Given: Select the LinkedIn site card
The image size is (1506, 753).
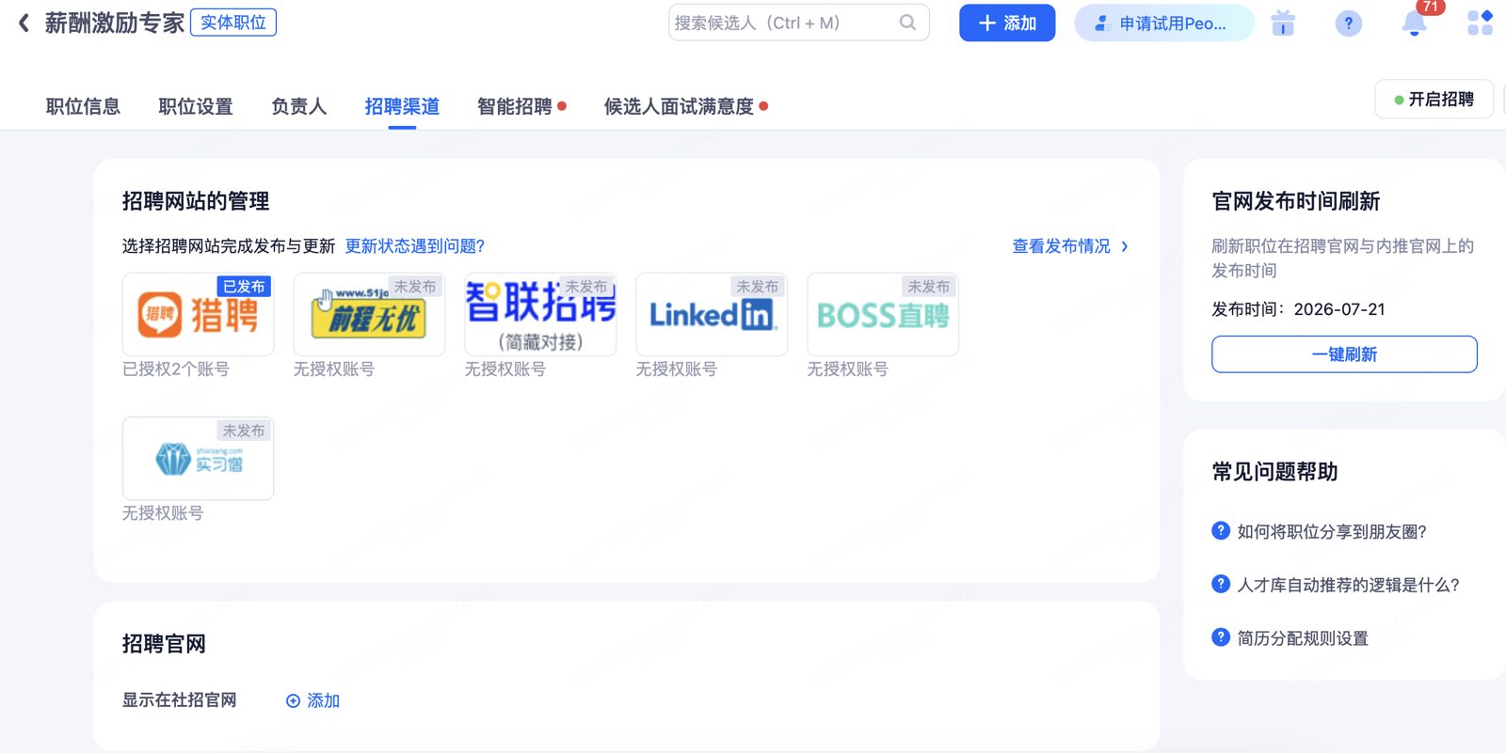Looking at the screenshot, I should coord(712,314).
